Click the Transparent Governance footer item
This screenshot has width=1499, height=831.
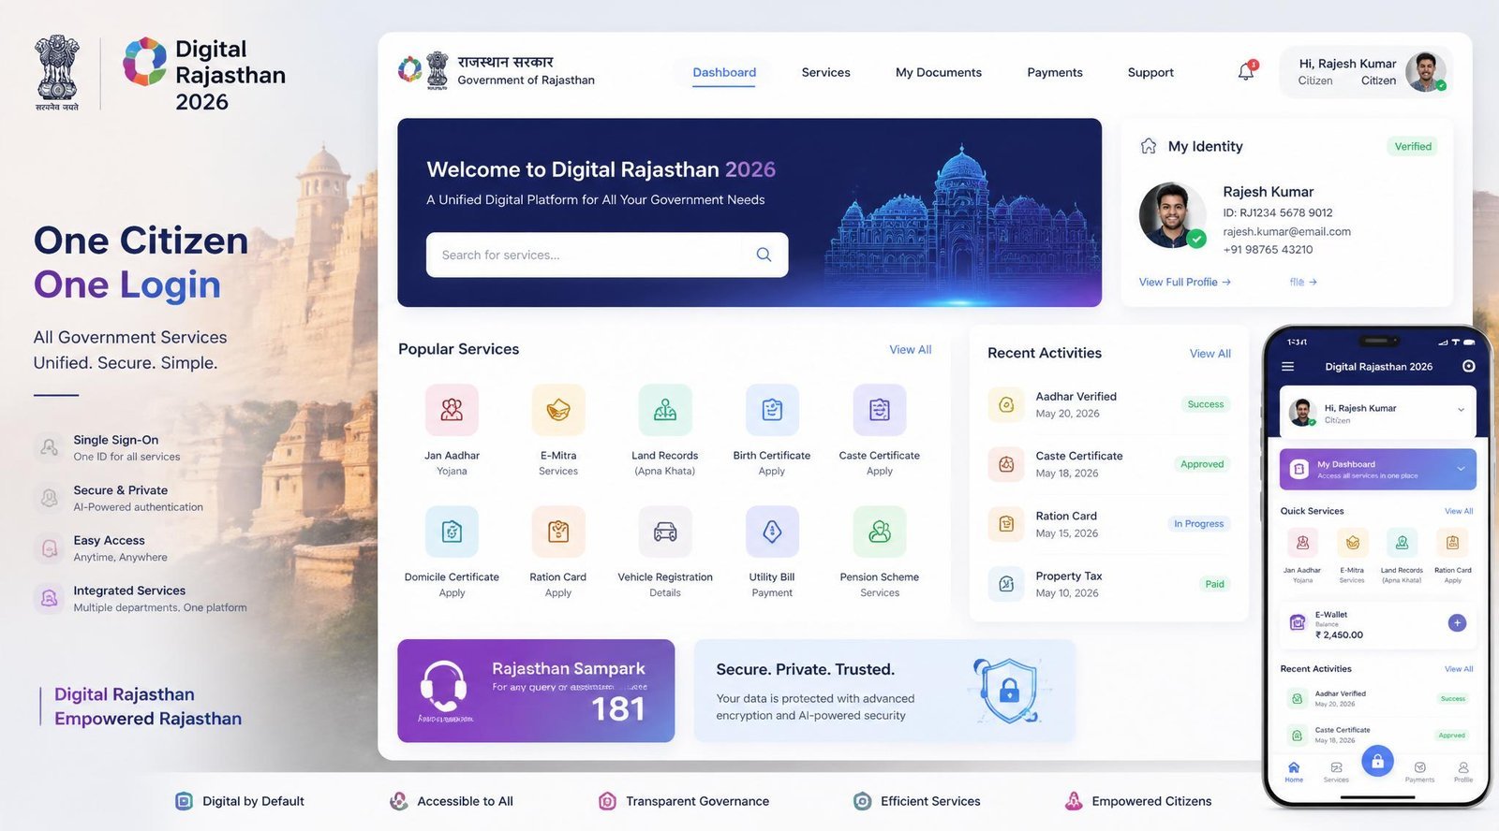pos(684,801)
